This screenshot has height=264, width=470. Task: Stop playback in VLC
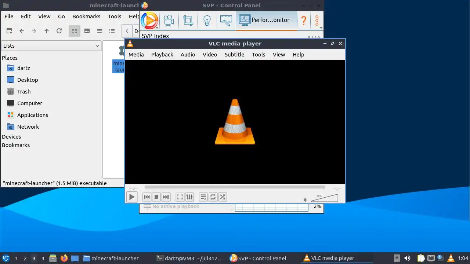point(156,197)
